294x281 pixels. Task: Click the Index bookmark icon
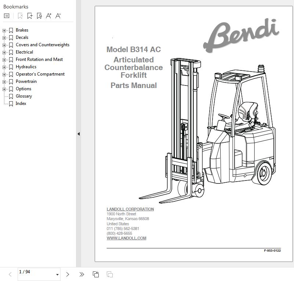tap(11, 104)
